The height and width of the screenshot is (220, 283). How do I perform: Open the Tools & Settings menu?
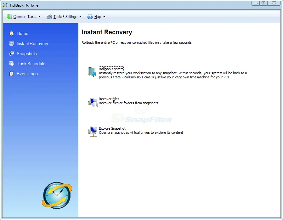click(x=64, y=17)
